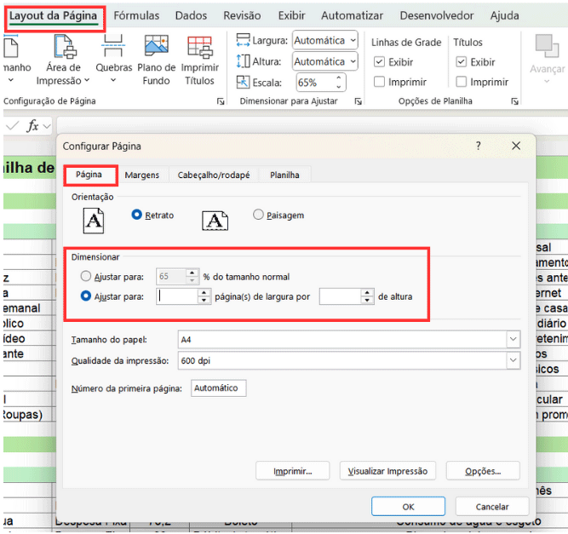Viewport: 568px width, 534px height.
Task: Select the Paisagem radio button
Action: 259,215
